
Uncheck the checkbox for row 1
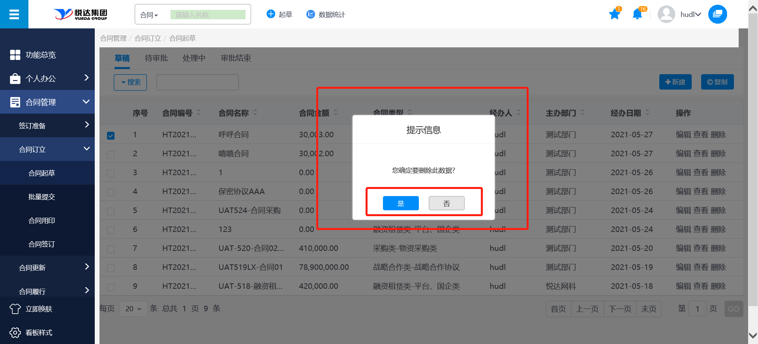click(111, 135)
